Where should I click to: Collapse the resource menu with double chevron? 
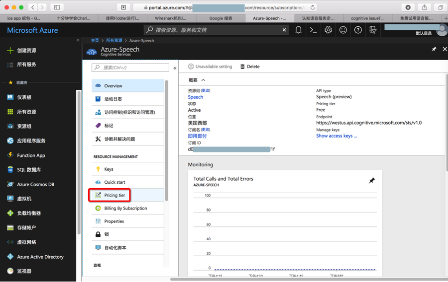(175, 68)
